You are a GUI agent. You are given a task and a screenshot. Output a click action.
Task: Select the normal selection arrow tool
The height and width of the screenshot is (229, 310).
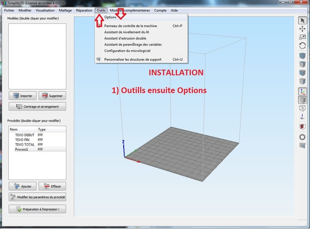click(302, 21)
